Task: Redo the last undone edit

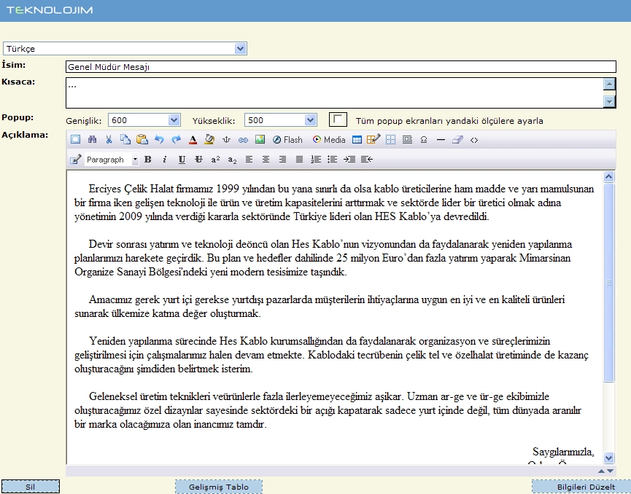Action: 176,139
